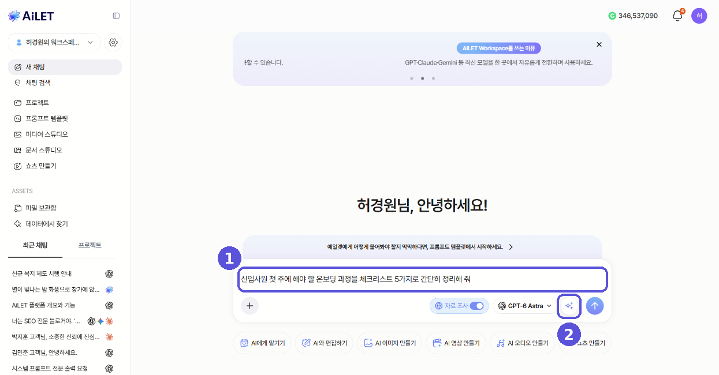Click the AI에게 맡기기 quick action button

(x=262, y=343)
